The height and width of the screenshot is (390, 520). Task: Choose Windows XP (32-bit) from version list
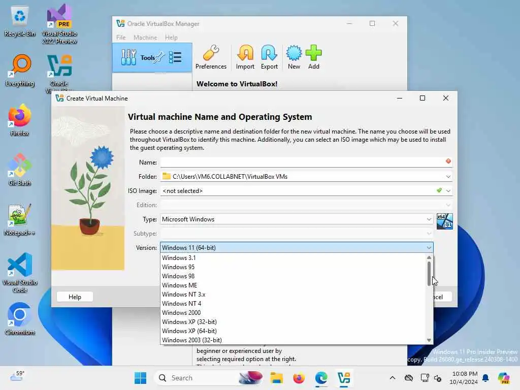point(293,321)
